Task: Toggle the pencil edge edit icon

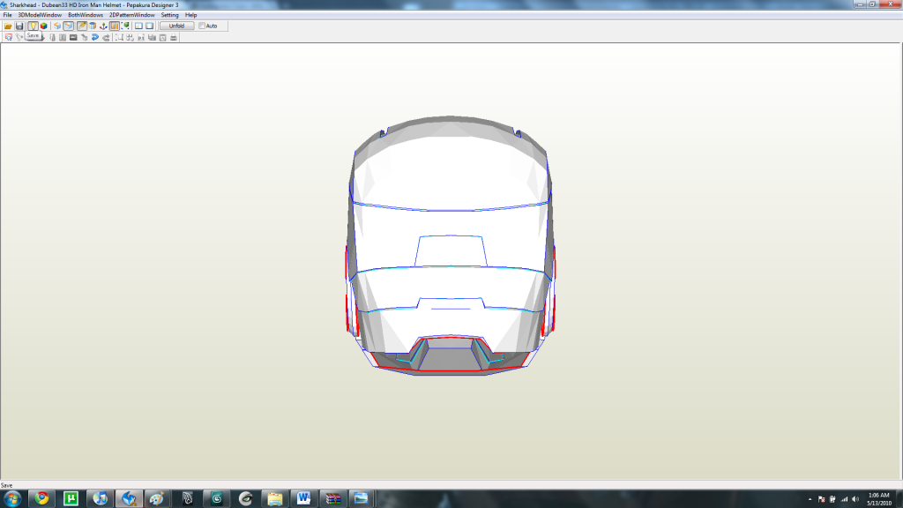Action: 82,26
